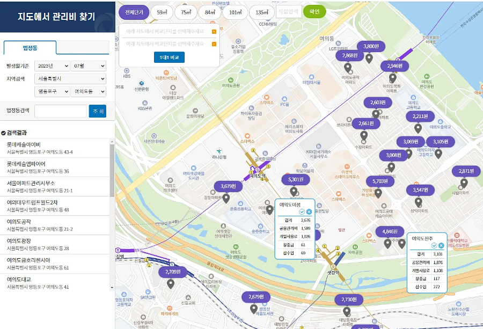Expand the 여의도동 neighborhood dropdown
The width and height of the screenshot is (483, 329).
tap(89, 91)
